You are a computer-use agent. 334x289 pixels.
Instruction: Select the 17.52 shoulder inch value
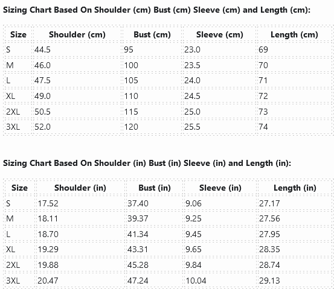click(48, 203)
